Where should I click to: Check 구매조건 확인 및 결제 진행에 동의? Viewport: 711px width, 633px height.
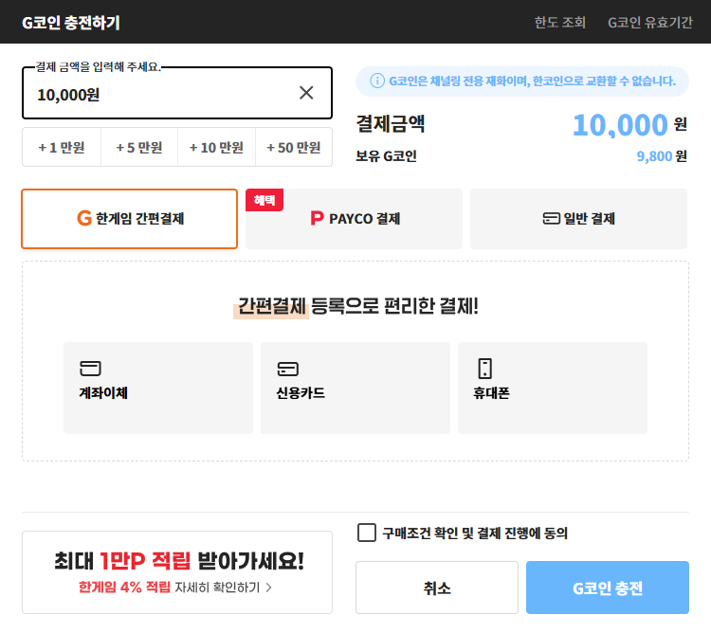click(366, 533)
